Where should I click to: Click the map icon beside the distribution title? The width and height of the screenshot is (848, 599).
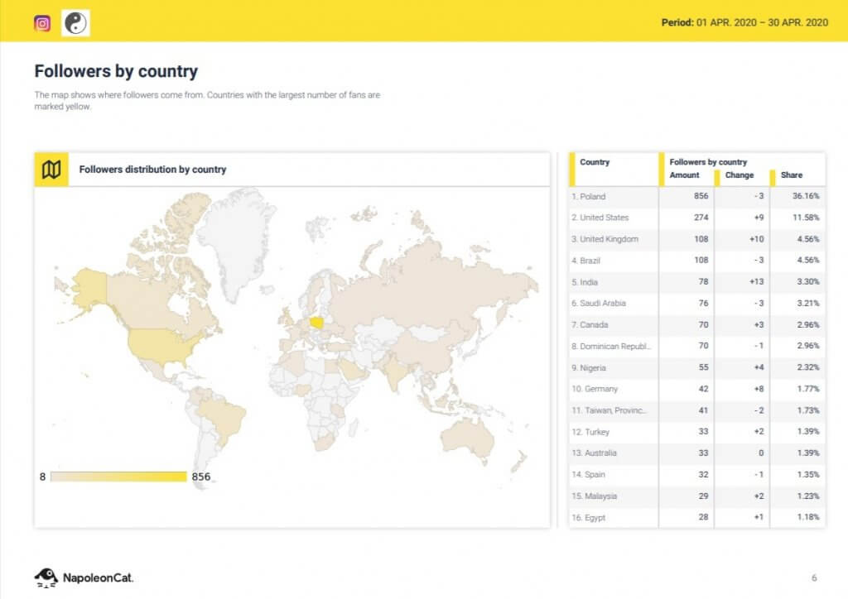[x=51, y=170]
